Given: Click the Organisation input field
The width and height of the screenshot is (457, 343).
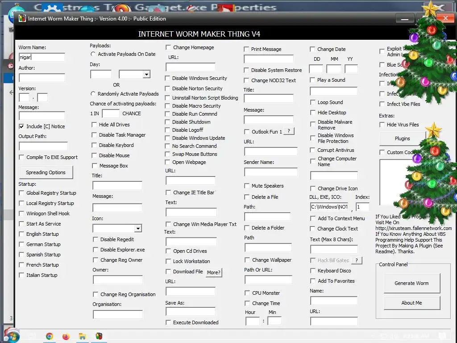Looking at the screenshot, I should [118, 314].
